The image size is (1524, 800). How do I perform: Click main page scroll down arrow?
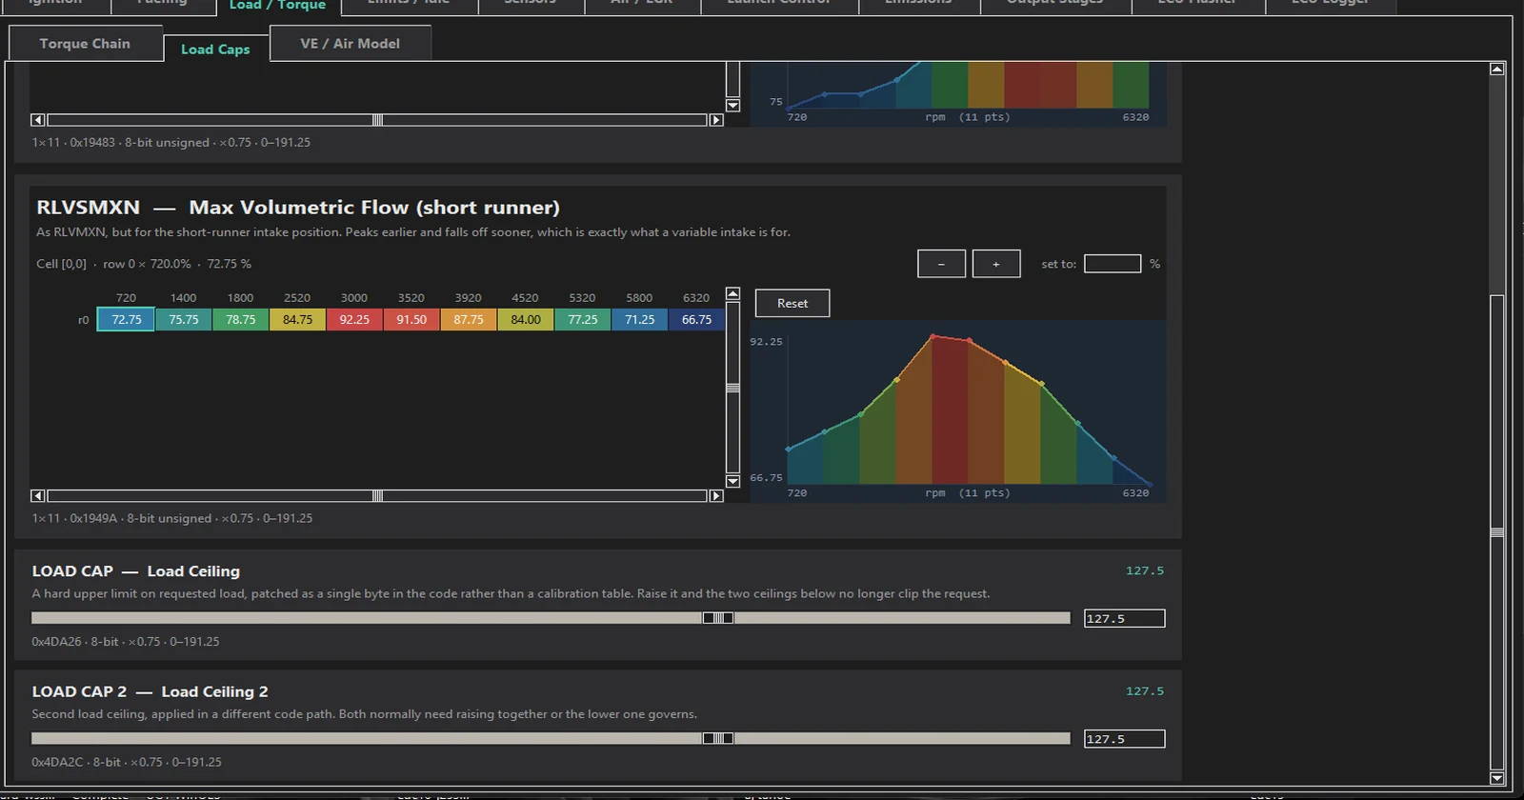[1497, 778]
